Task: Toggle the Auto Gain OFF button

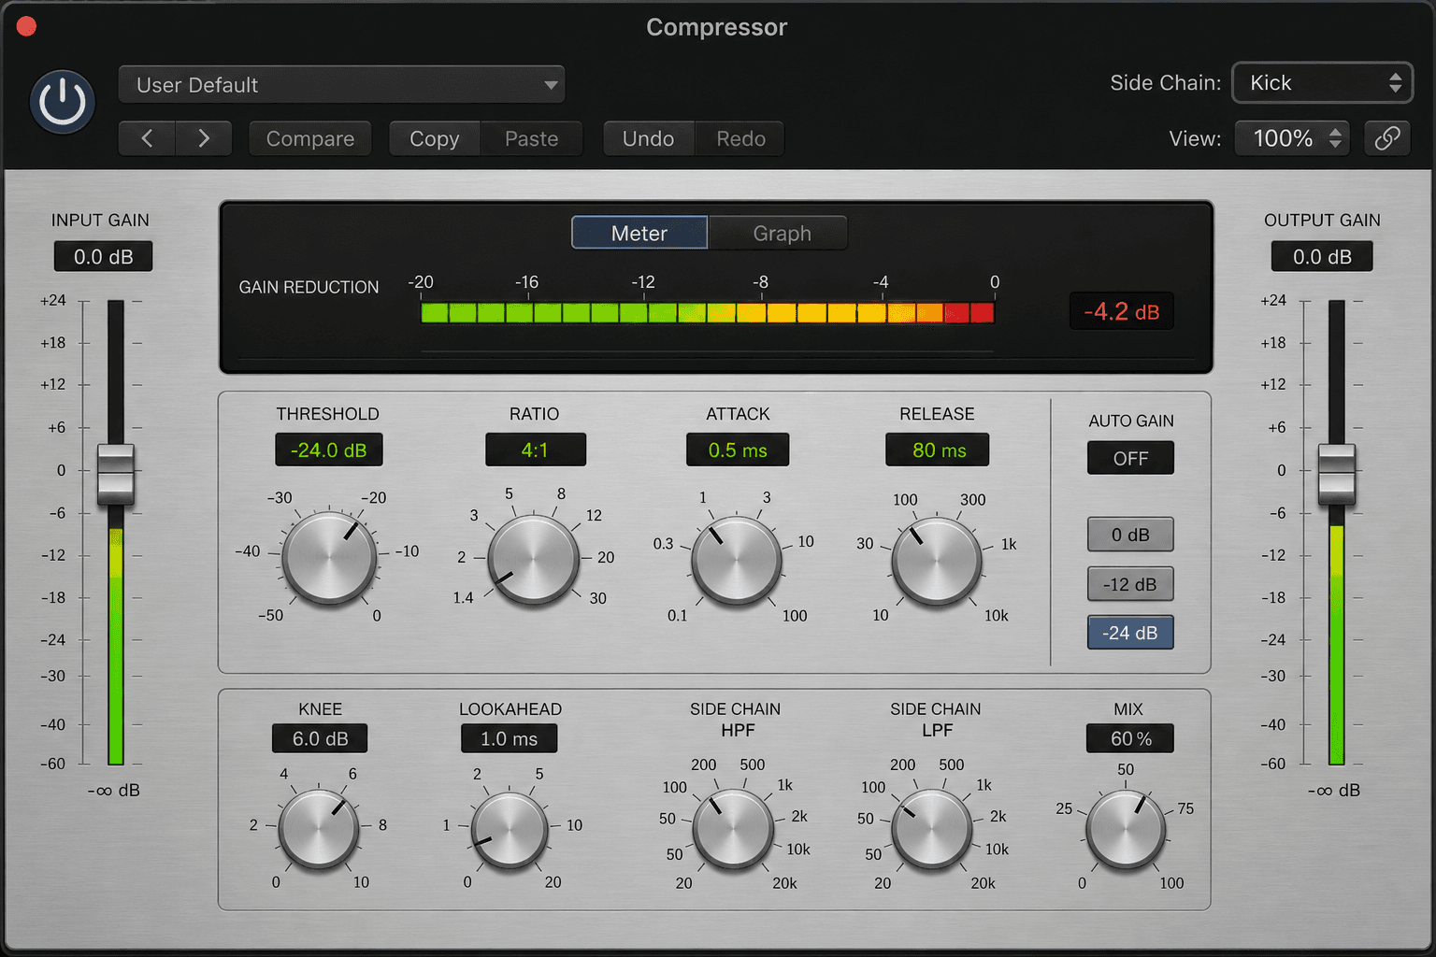Action: 1130,458
